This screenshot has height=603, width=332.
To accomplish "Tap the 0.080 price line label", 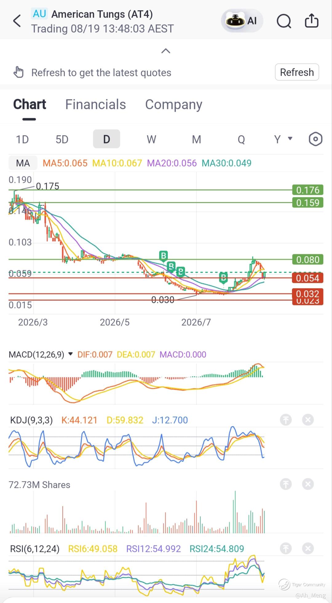I will pos(308,259).
